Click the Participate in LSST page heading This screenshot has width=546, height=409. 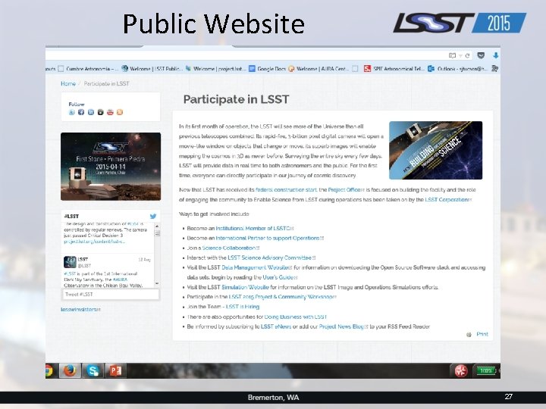(236, 99)
